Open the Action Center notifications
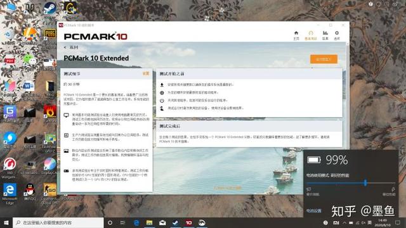The image size is (406, 228). click(398, 222)
